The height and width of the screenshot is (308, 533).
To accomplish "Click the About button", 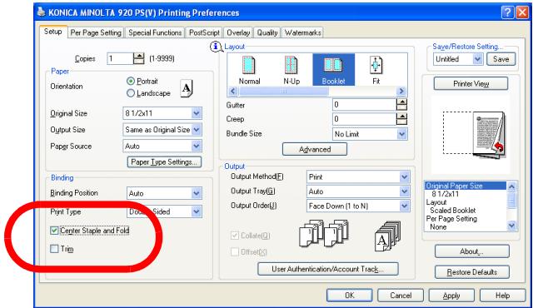I will coord(472,251).
